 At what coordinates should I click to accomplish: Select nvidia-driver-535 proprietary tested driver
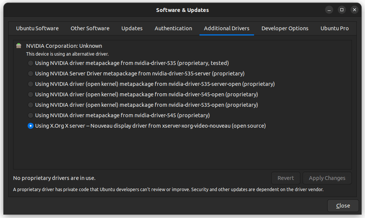pyautogui.click(x=31, y=63)
